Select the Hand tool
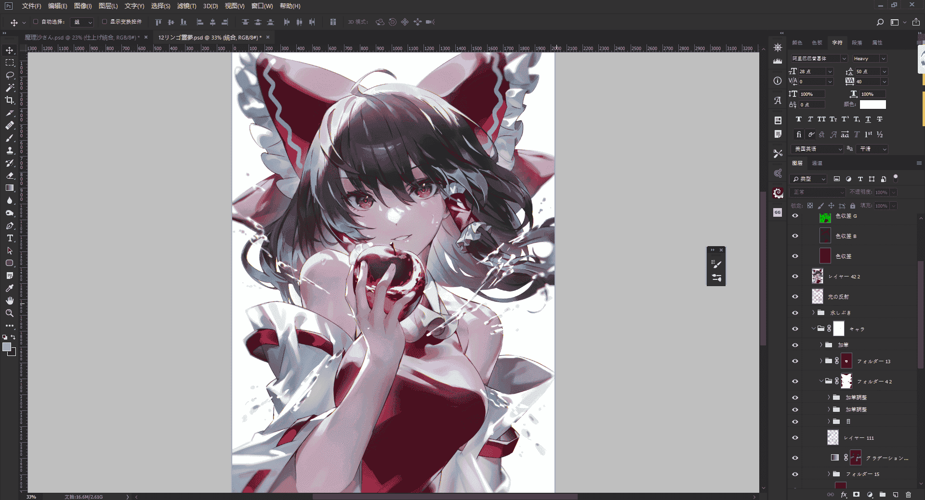925x500 pixels. (10, 301)
